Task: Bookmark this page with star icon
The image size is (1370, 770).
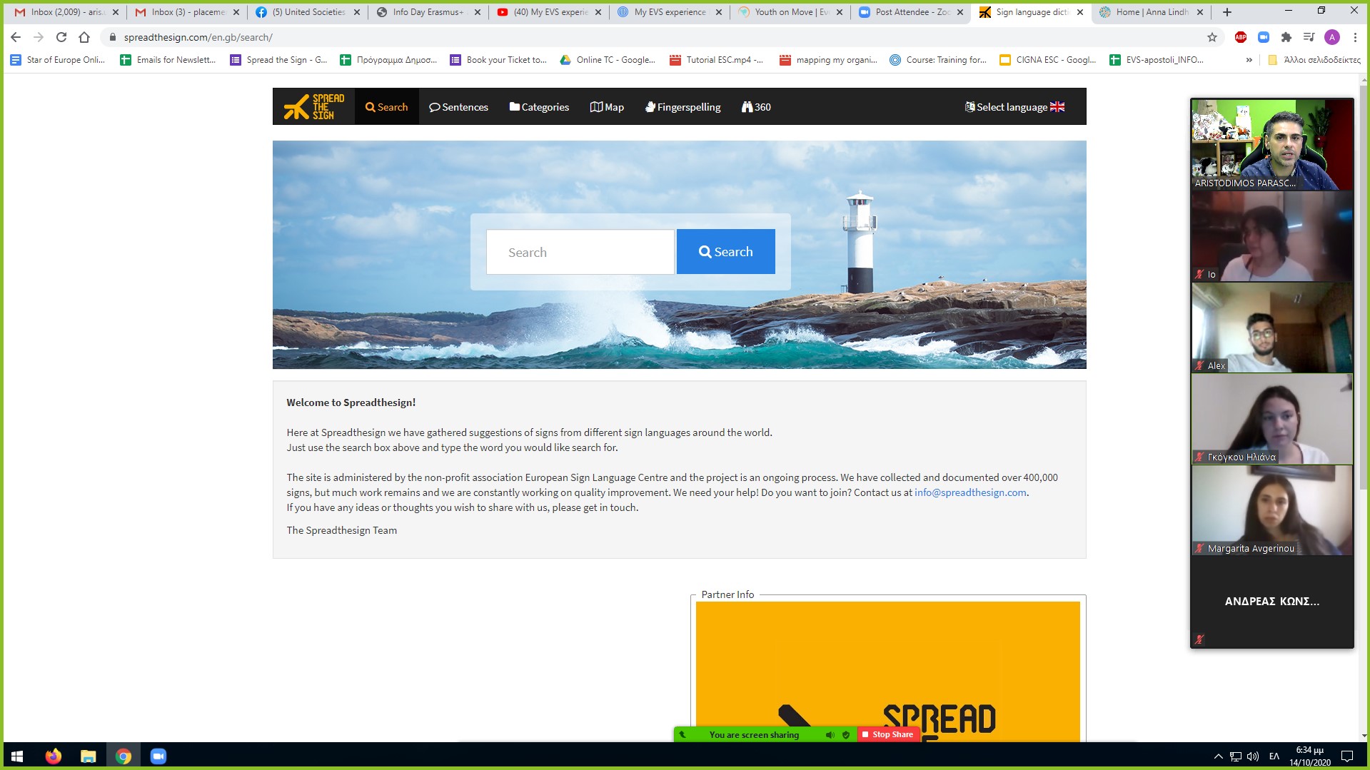Action: tap(1212, 37)
